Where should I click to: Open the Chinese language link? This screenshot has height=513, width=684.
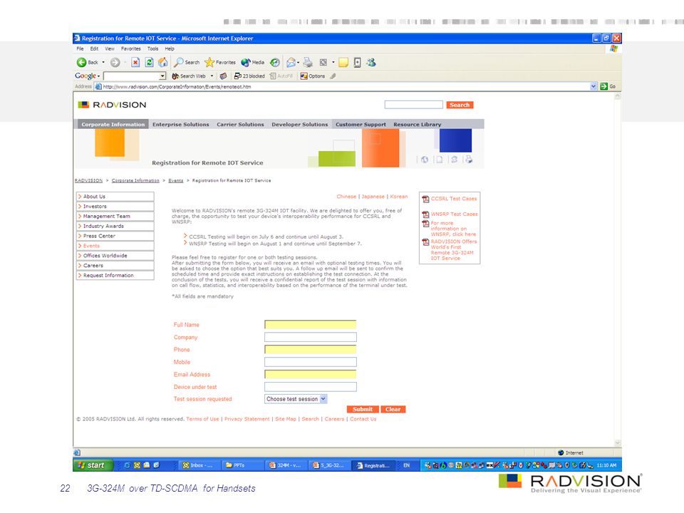tap(346, 197)
